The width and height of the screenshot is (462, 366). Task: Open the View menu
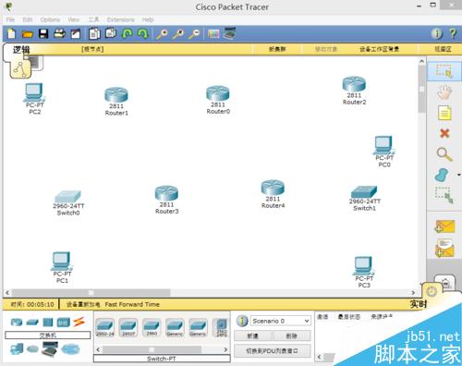pyautogui.click(x=74, y=19)
